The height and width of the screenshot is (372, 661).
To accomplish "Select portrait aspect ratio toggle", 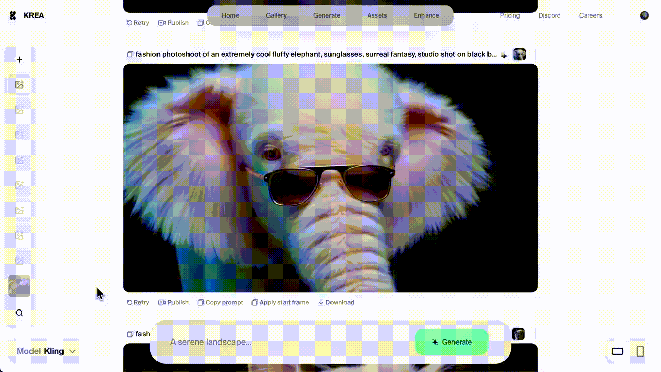I will [x=640, y=351].
